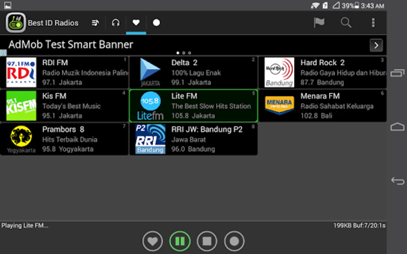This screenshot has width=407, height=254.
Task: Tap 102.8 Bali frequency text
Action: coord(316,116)
